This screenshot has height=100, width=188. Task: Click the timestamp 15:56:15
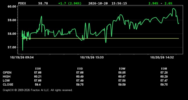click(119, 3)
